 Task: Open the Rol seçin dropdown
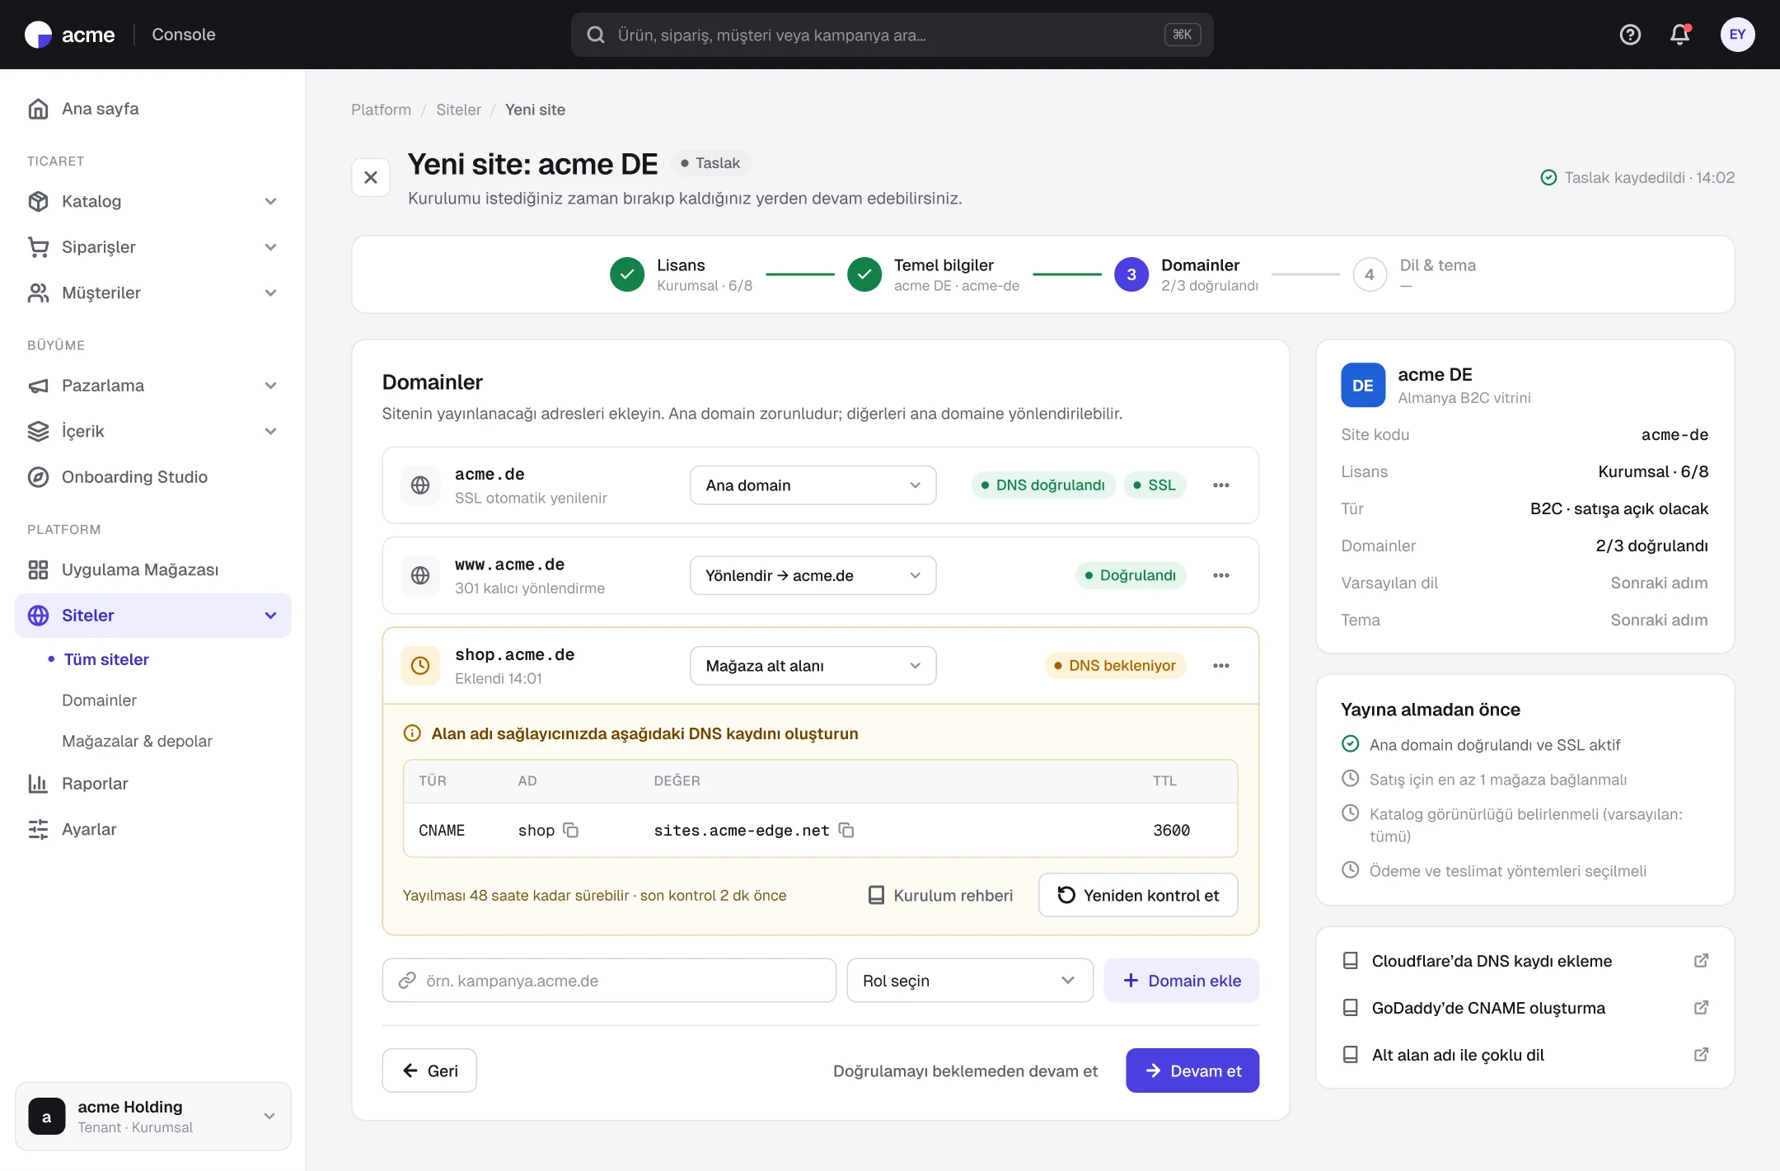click(x=969, y=981)
